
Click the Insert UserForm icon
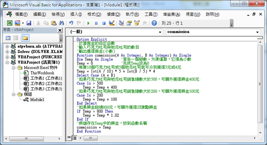(17, 23)
